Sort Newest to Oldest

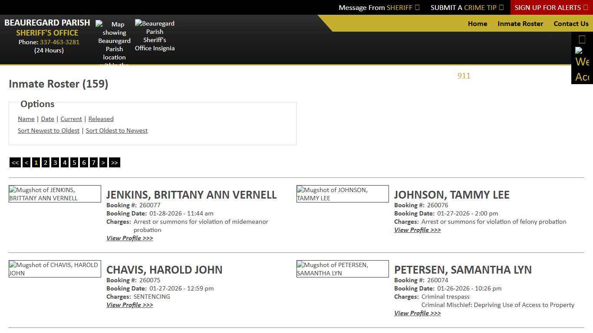(x=49, y=131)
